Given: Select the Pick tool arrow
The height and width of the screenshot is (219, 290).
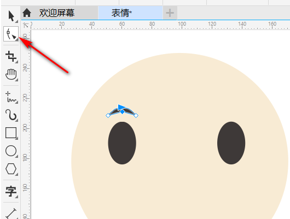Looking at the screenshot, I should pos(11,16).
